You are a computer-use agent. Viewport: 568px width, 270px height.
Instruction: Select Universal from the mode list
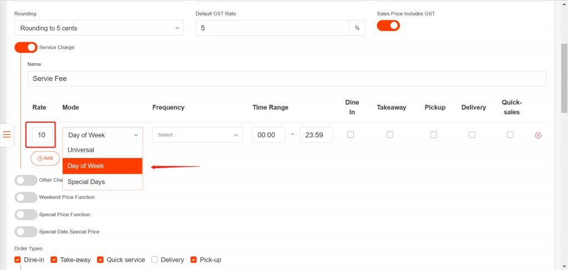(x=81, y=150)
